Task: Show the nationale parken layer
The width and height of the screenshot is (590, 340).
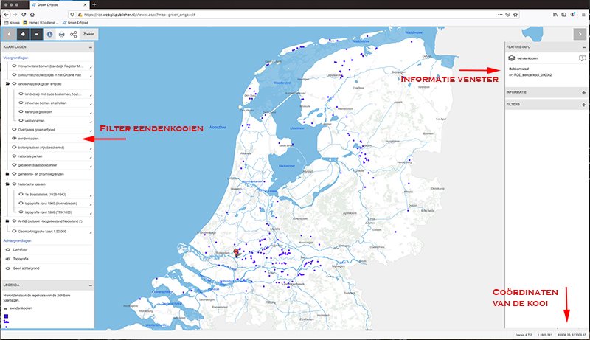Action: pyautogui.click(x=15, y=156)
